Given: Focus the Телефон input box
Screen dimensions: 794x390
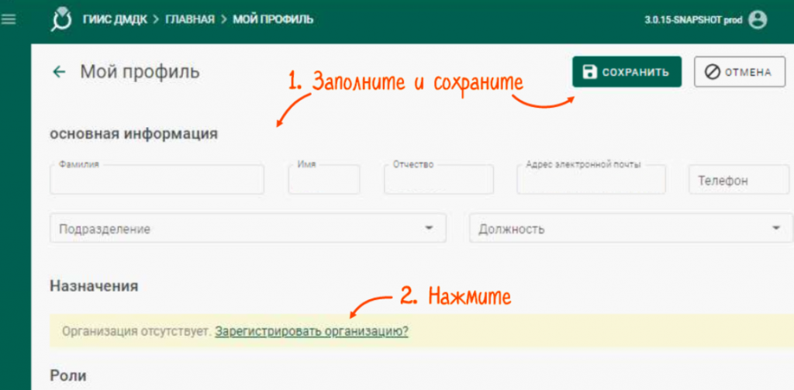Looking at the screenshot, I should pyautogui.click(x=727, y=181).
